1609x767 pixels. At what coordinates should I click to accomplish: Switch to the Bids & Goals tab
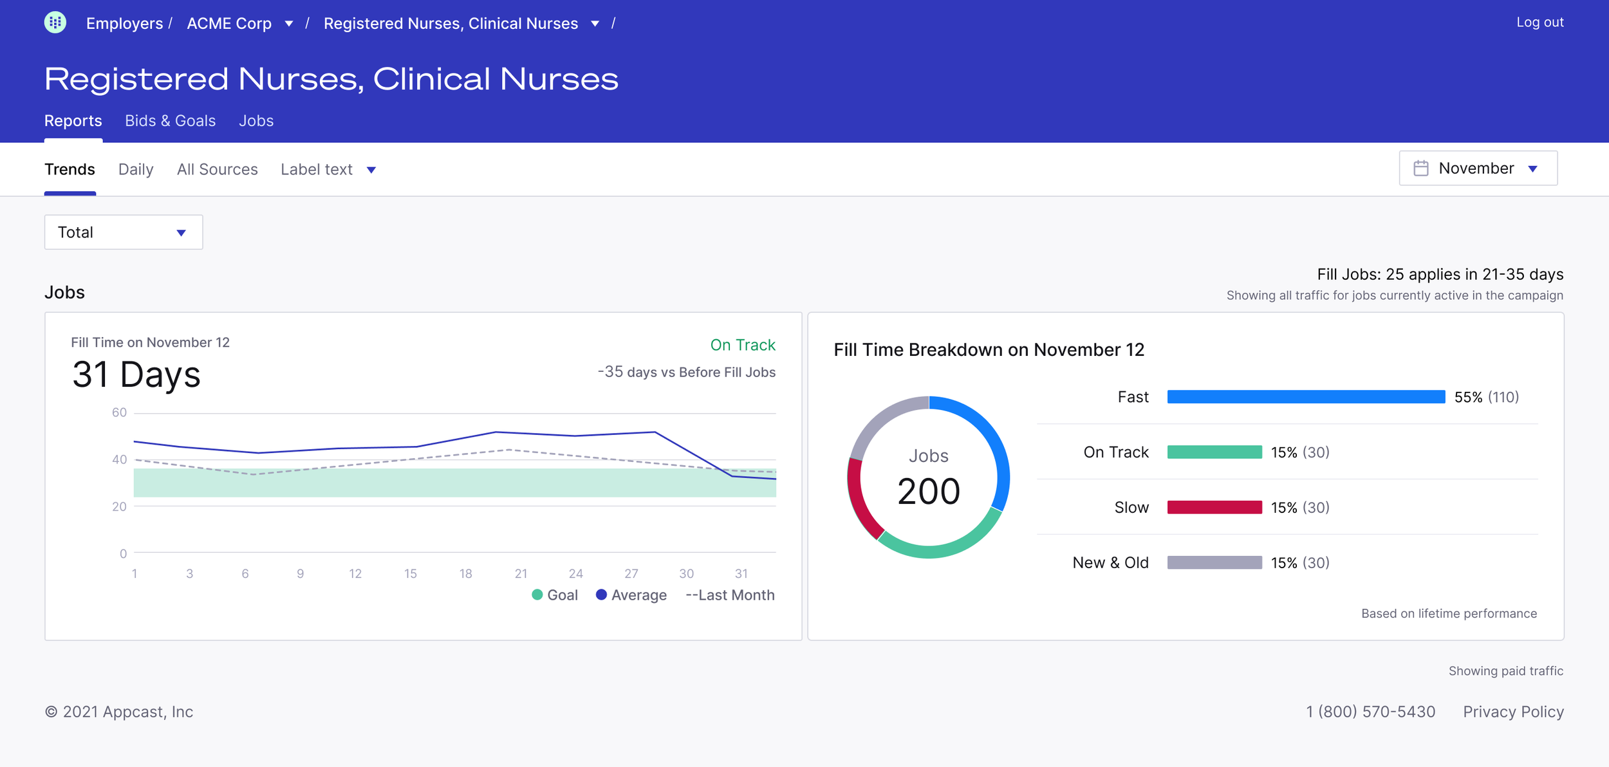click(x=170, y=121)
